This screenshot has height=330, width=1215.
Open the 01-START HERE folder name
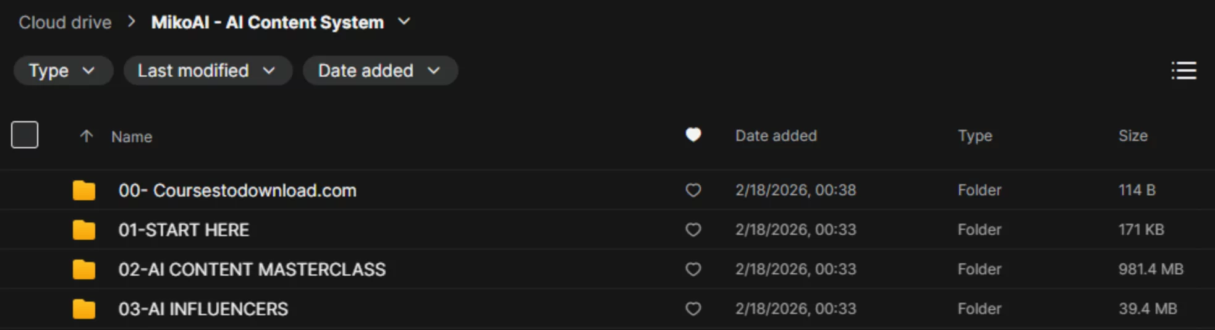click(184, 230)
